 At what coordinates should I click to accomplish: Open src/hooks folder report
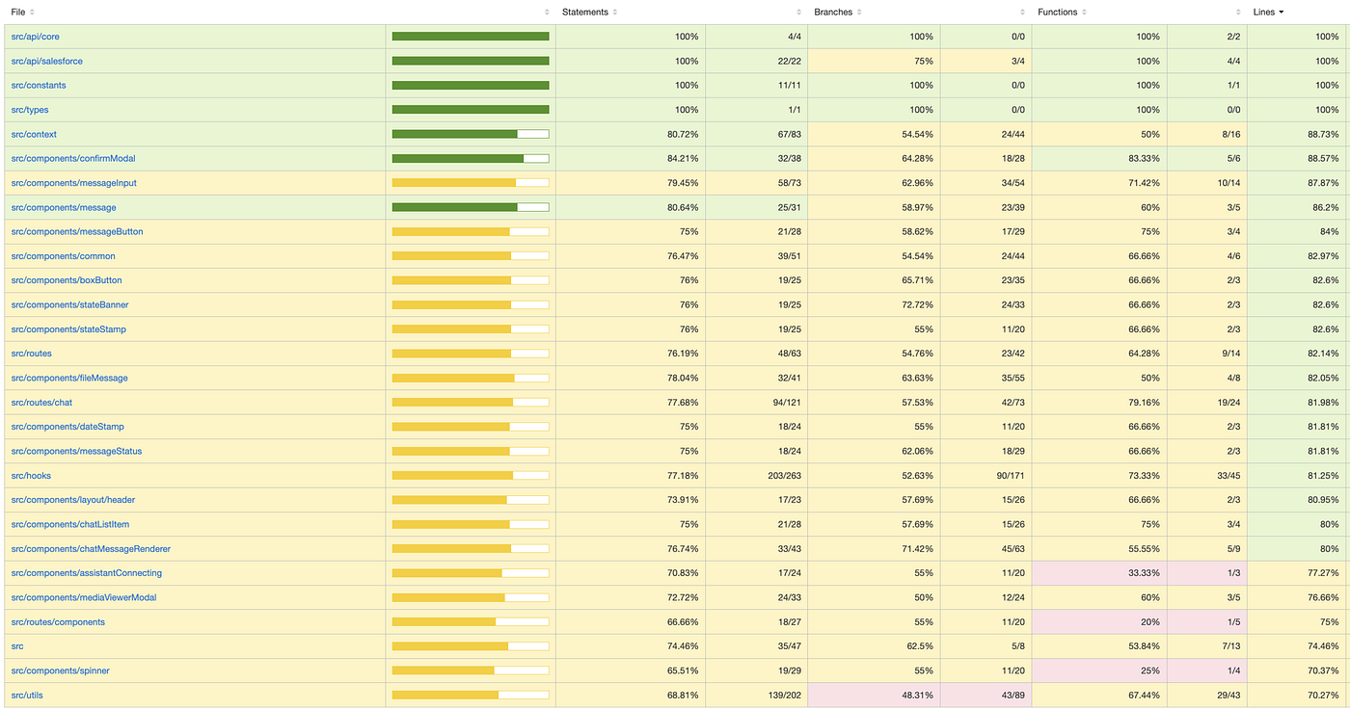click(x=31, y=476)
